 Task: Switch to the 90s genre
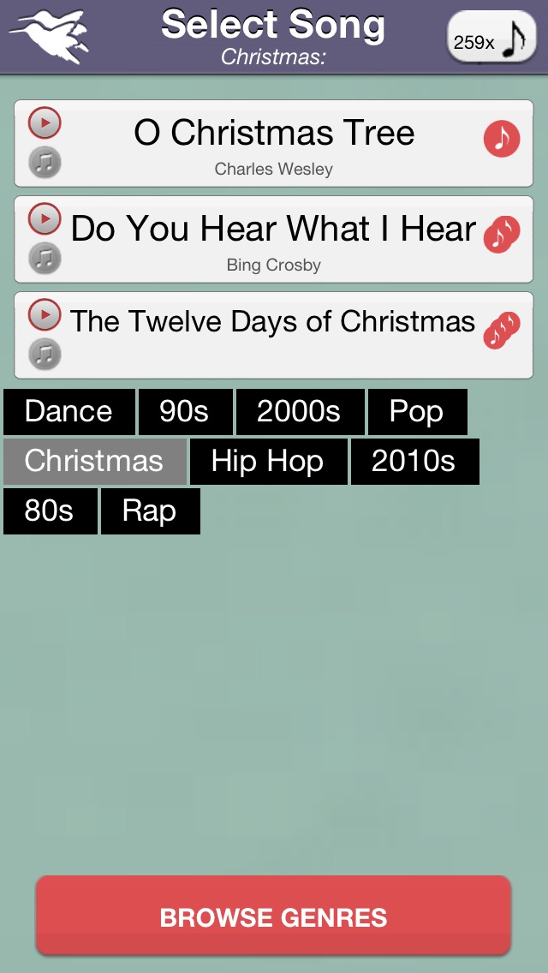(x=185, y=412)
